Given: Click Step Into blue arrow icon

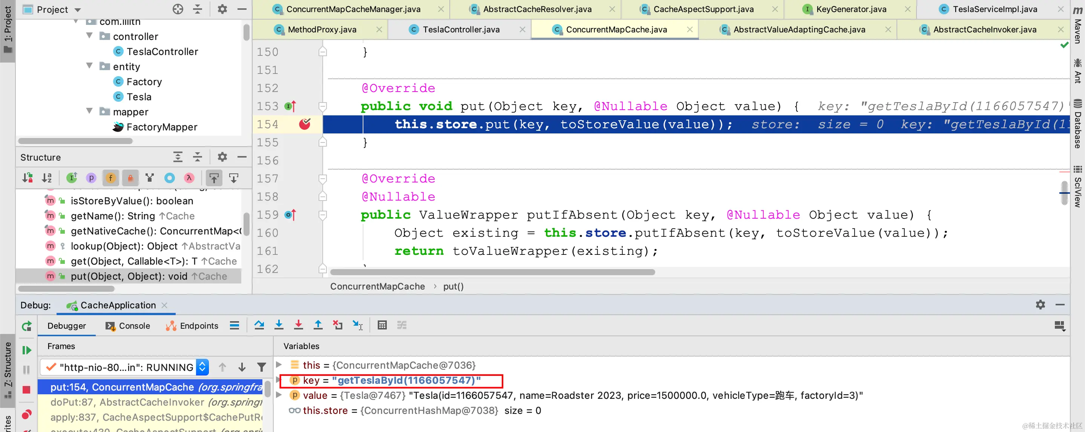Looking at the screenshot, I should coord(279,325).
